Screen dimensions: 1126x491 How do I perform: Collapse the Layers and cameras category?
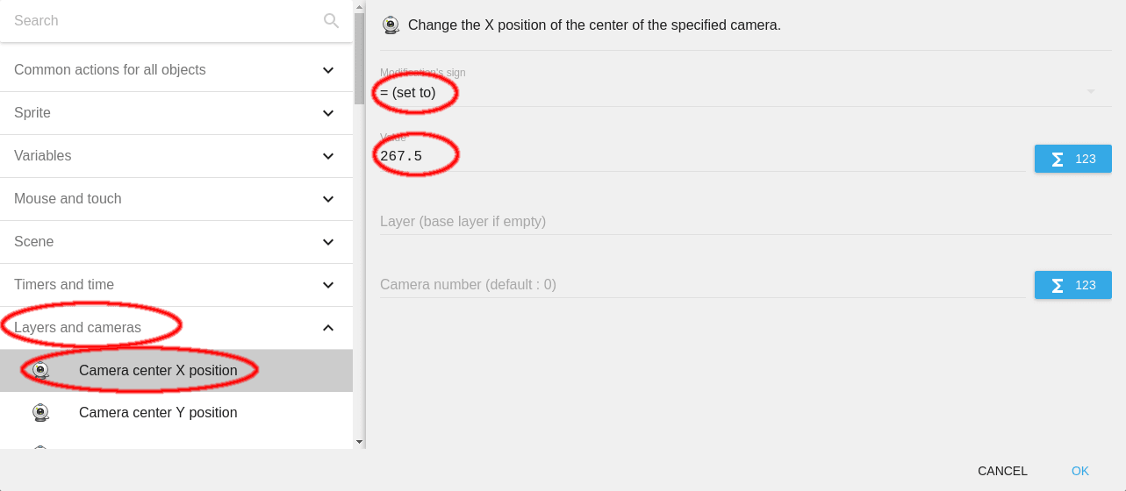[x=328, y=328]
